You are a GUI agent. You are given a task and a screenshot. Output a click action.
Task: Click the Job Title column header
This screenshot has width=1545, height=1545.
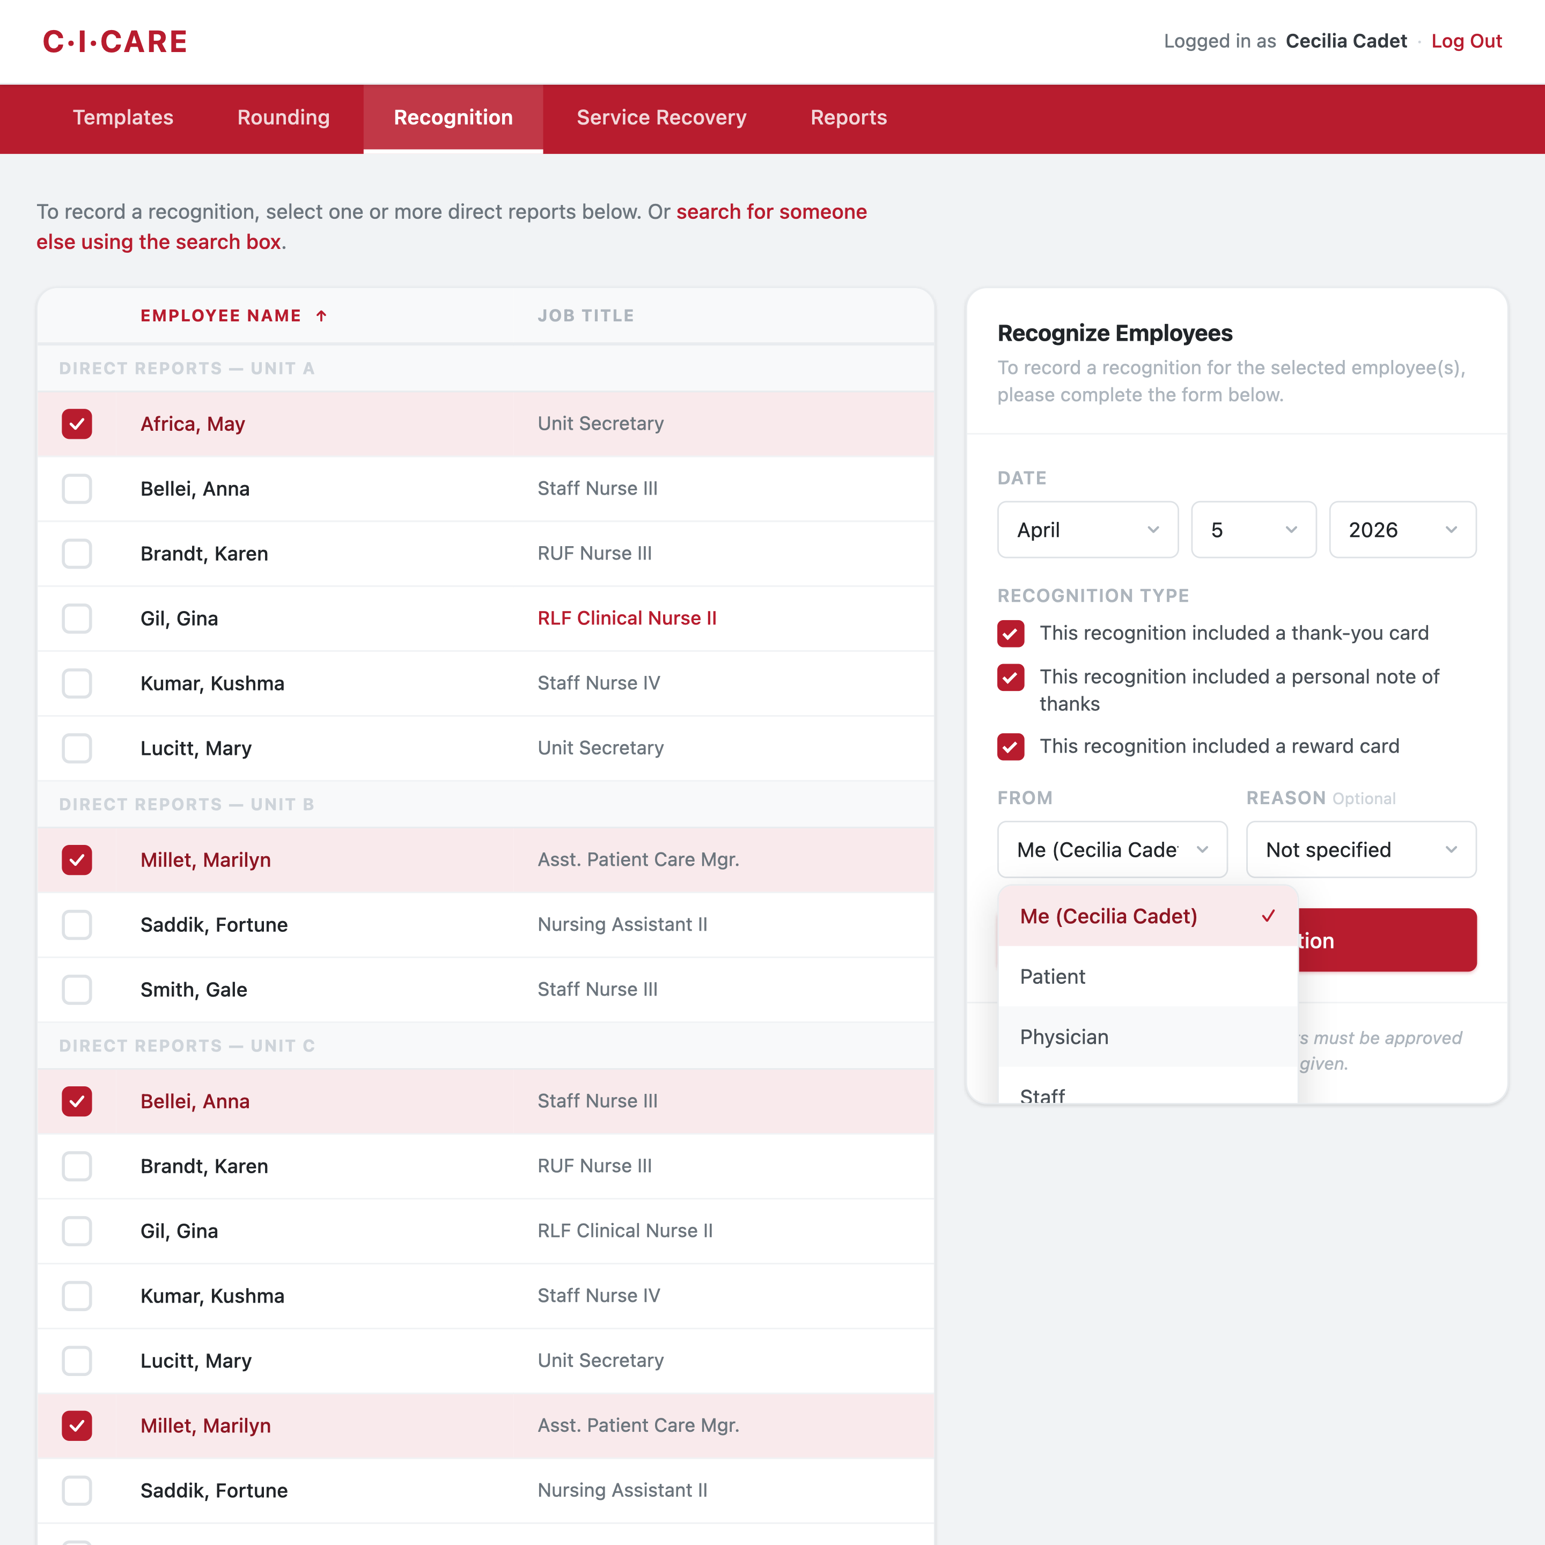(x=585, y=316)
